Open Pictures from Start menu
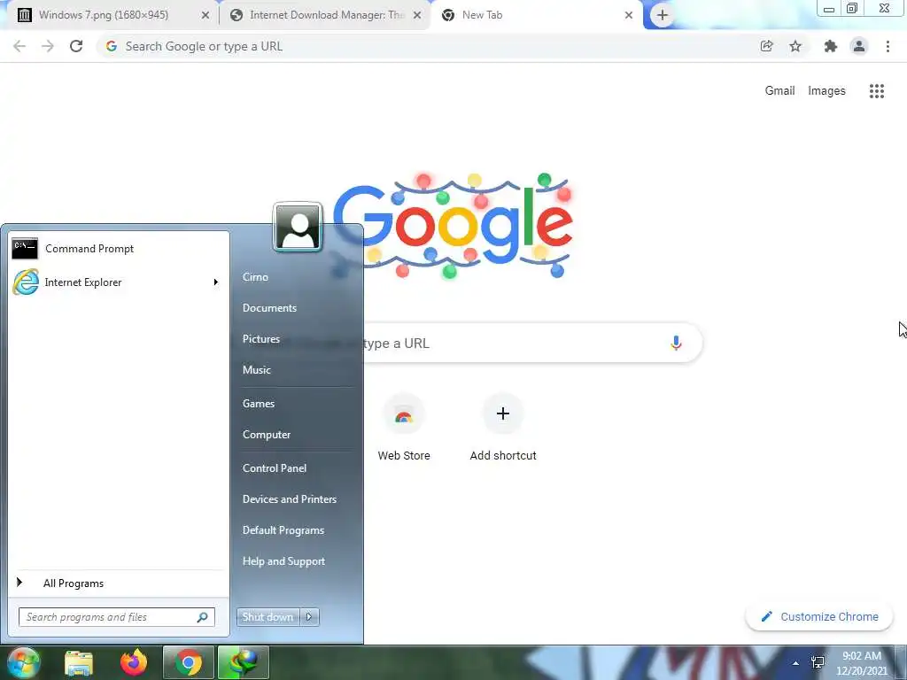The height and width of the screenshot is (680, 907). (x=261, y=339)
